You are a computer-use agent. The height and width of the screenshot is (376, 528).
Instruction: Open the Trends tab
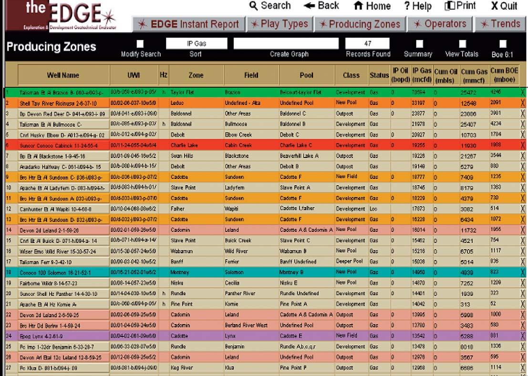(501, 24)
